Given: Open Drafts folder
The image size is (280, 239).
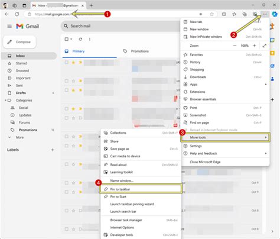Looking at the screenshot, I should pos(29,93).
